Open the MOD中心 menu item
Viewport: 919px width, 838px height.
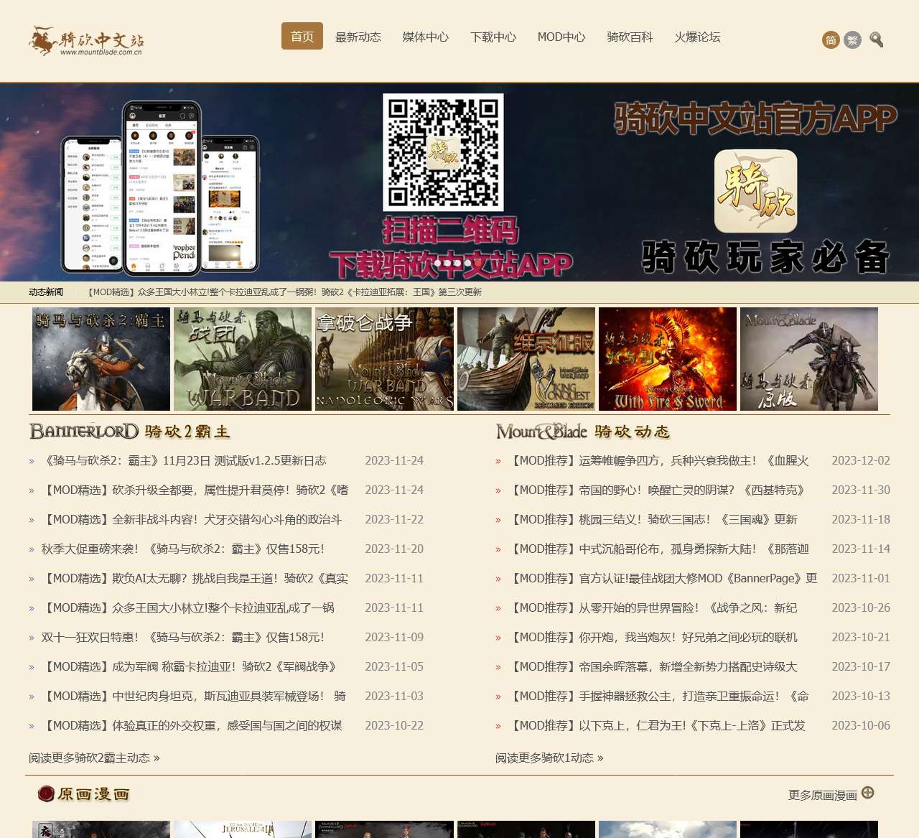click(x=561, y=37)
